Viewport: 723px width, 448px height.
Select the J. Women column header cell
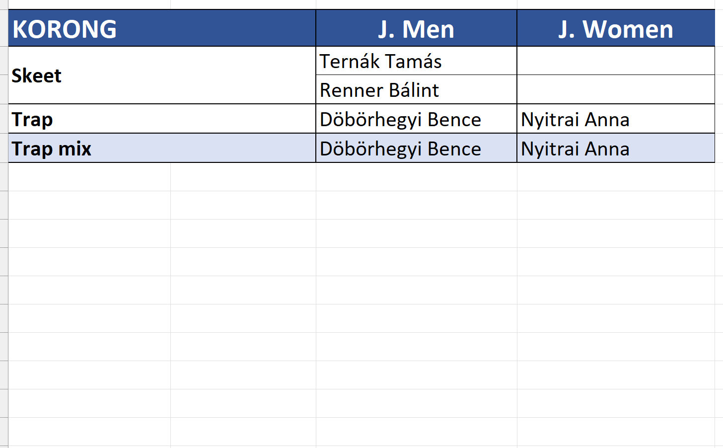click(x=616, y=29)
